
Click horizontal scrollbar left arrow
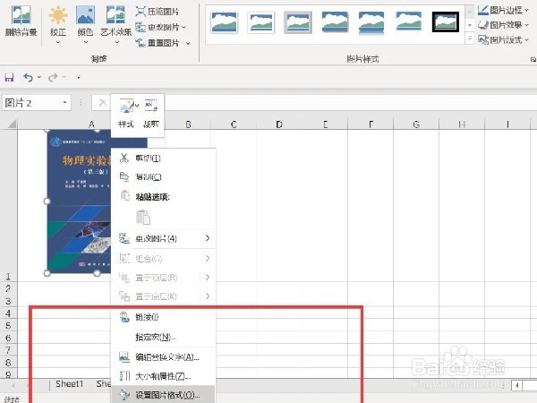516,385
